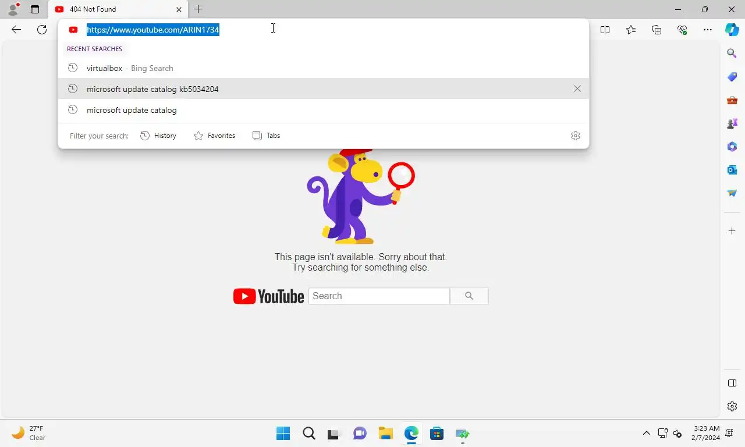Open File Explorer on taskbar
The height and width of the screenshot is (447, 745).
tap(385, 433)
